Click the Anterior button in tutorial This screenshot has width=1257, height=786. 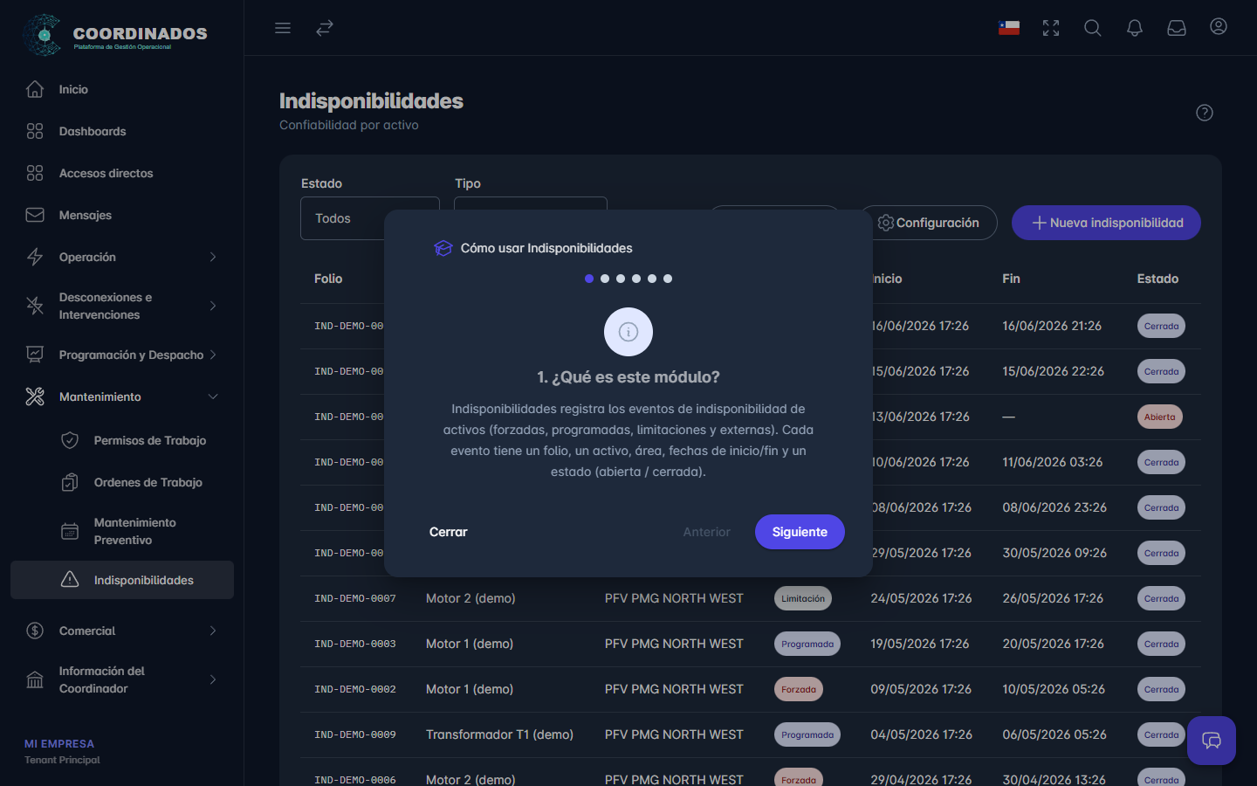coord(706,532)
